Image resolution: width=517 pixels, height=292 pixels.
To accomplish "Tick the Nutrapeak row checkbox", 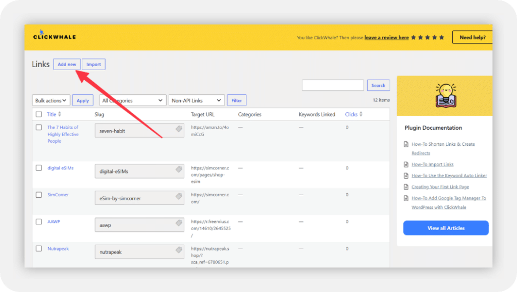I will click(x=39, y=249).
